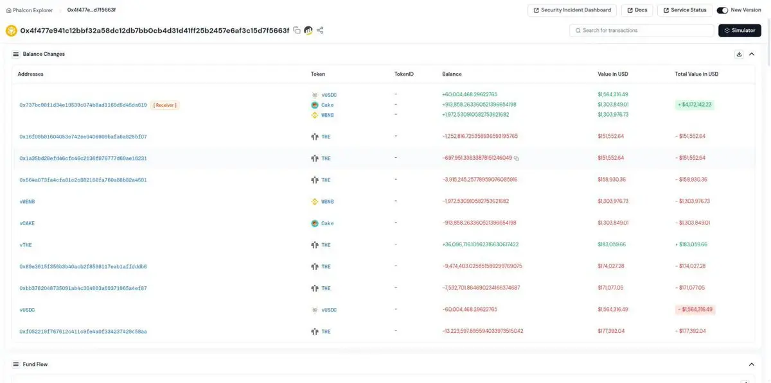Open the transaction in the block explorer icon

[308, 30]
